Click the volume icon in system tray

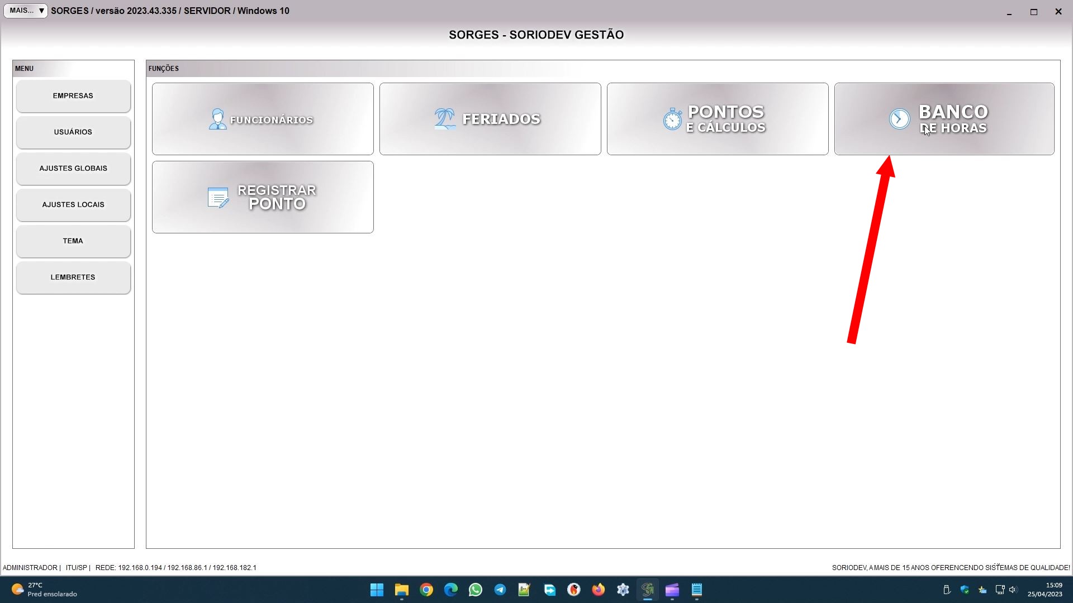(1013, 590)
